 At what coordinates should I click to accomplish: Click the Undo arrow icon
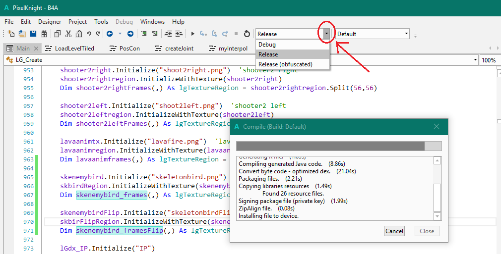(x=89, y=34)
